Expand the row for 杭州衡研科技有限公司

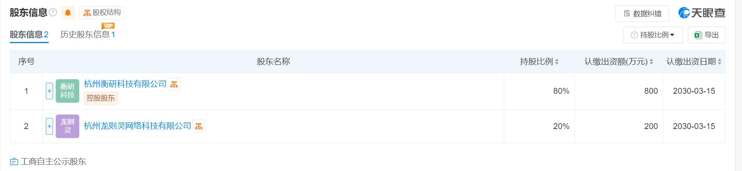[49, 91]
